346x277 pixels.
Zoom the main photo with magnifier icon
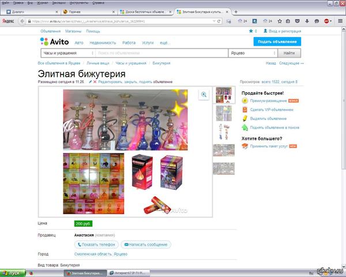click(x=204, y=95)
